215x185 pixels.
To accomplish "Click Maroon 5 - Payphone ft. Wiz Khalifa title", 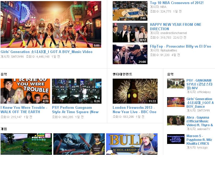I will pos(199,140).
